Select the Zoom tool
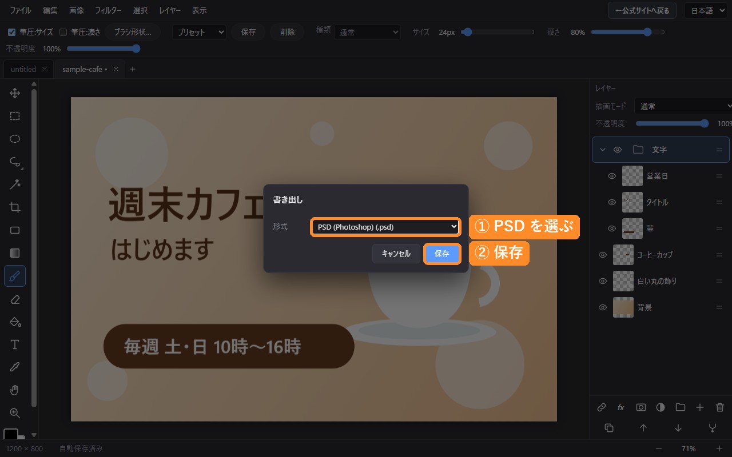This screenshot has height=457, width=732. tap(15, 413)
